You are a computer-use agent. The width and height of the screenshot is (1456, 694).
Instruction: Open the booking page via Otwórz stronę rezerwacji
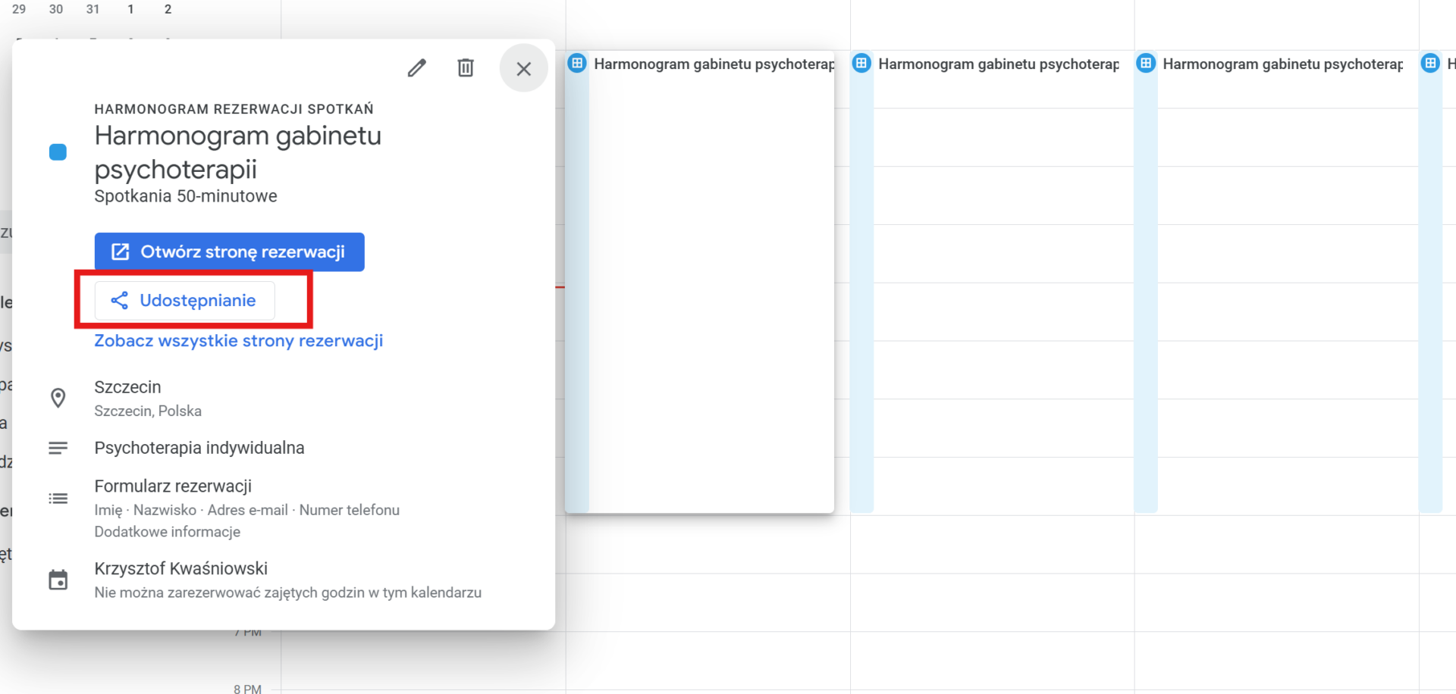(229, 252)
